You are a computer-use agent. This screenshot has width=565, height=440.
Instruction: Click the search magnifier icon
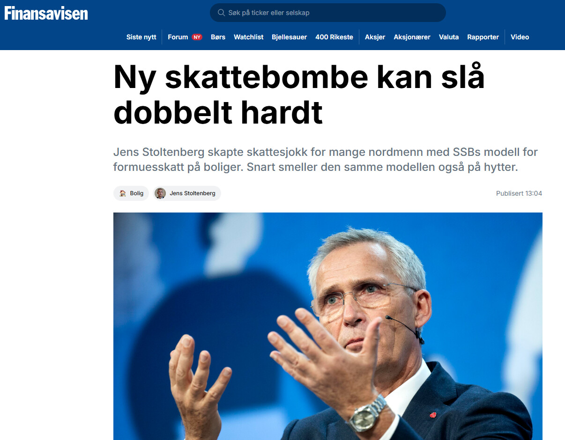pyautogui.click(x=220, y=13)
